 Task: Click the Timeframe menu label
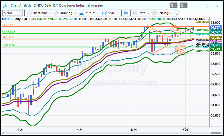point(40,13)
